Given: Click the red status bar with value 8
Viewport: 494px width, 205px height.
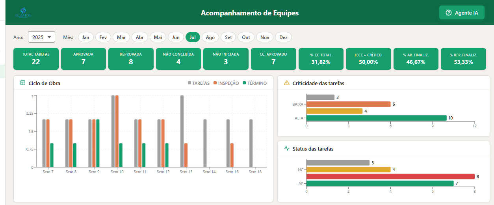Looking at the screenshot, I should tap(390, 177).
